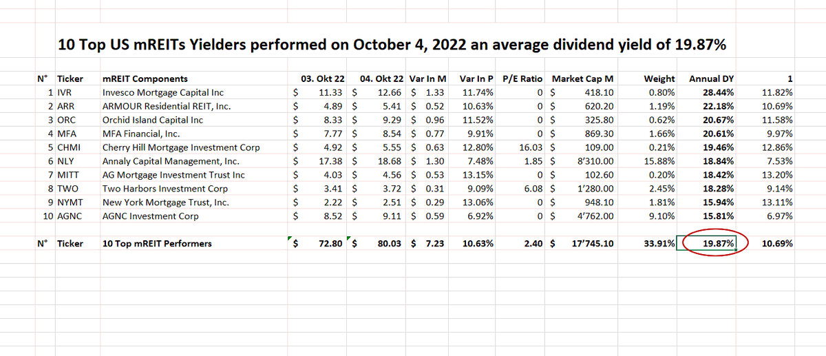Click the 15.94% yield cell for NYMT
This screenshot has width=826, height=356.
click(718, 202)
